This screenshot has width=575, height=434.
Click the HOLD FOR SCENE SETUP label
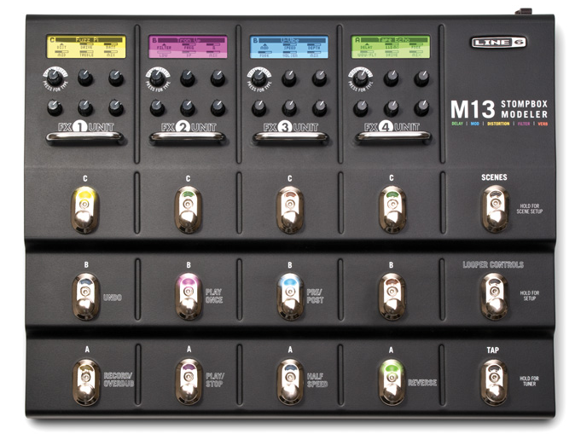530,209
